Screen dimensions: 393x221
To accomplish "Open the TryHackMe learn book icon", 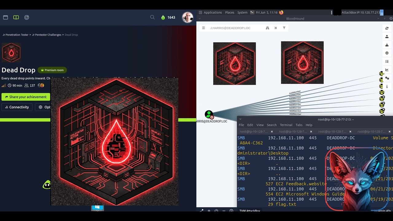I will pyautogui.click(x=16, y=17).
